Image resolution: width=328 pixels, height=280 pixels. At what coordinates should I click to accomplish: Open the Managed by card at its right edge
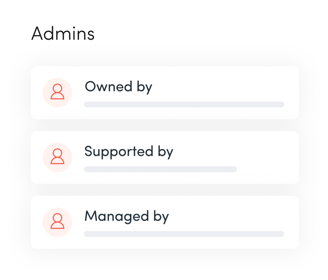(292, 222)
